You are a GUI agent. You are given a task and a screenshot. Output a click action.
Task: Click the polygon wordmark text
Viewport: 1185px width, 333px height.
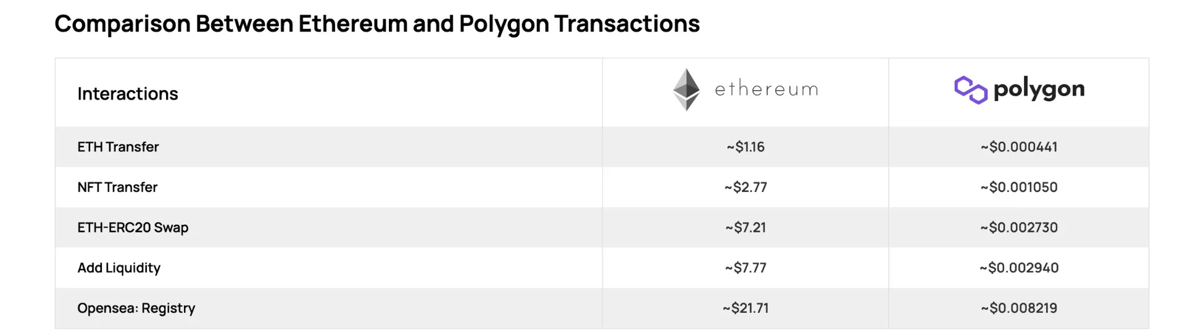pos(1039,90)
